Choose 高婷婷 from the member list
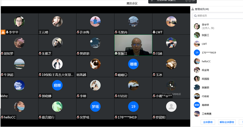Image resolution: width=243 pixels, height=127 pixels. 207,105
